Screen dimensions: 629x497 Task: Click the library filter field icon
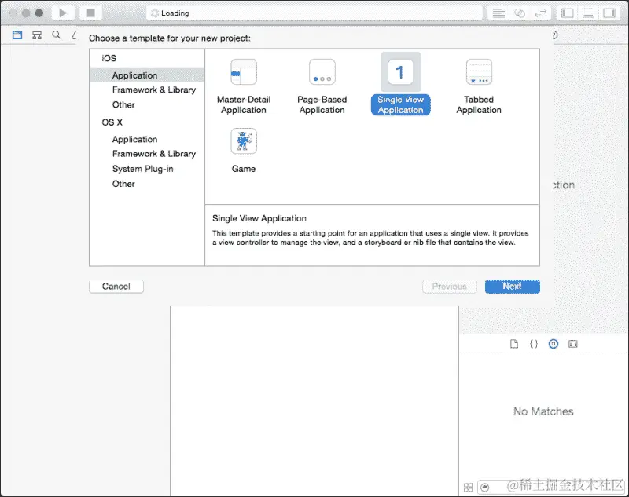[x=485, y=488]
